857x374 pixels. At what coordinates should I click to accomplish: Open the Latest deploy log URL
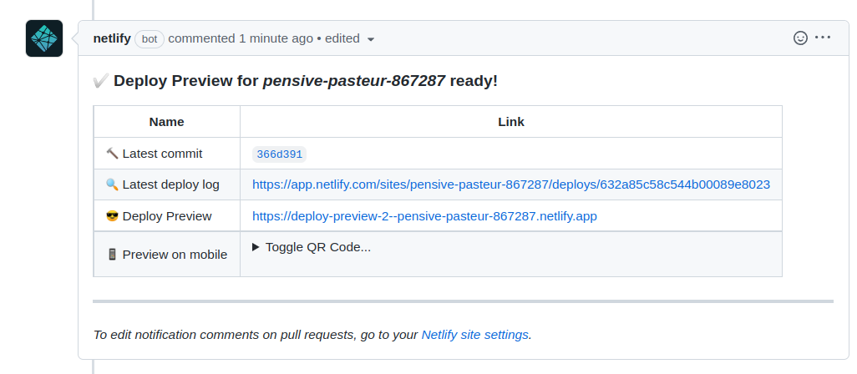pos(511,184)
